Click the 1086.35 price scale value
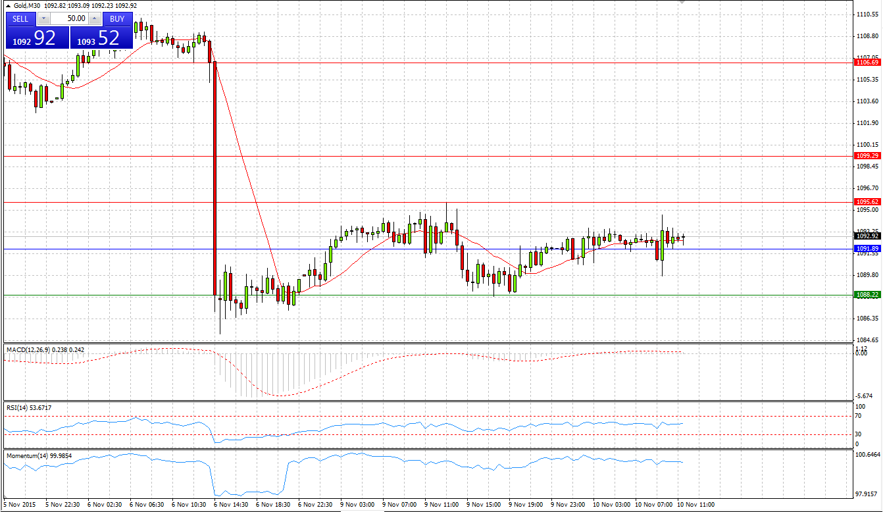The height and width of the screenshot is (512, 883). click(869, 319)
